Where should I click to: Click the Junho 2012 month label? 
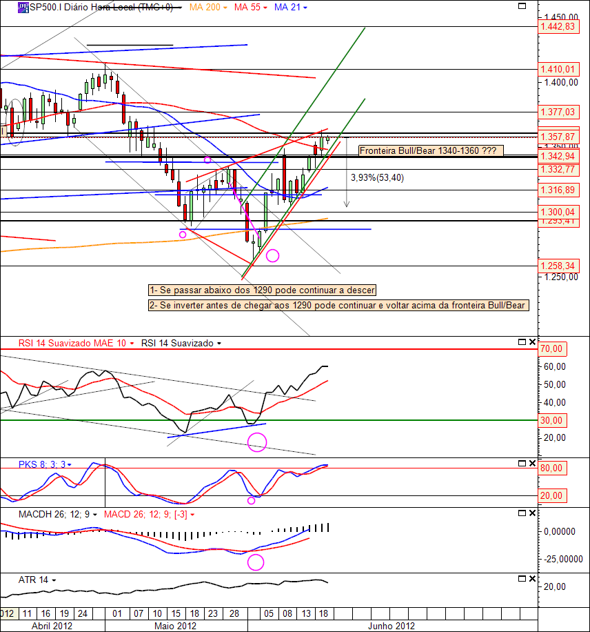pyautogui.click(x=391, y=626)
